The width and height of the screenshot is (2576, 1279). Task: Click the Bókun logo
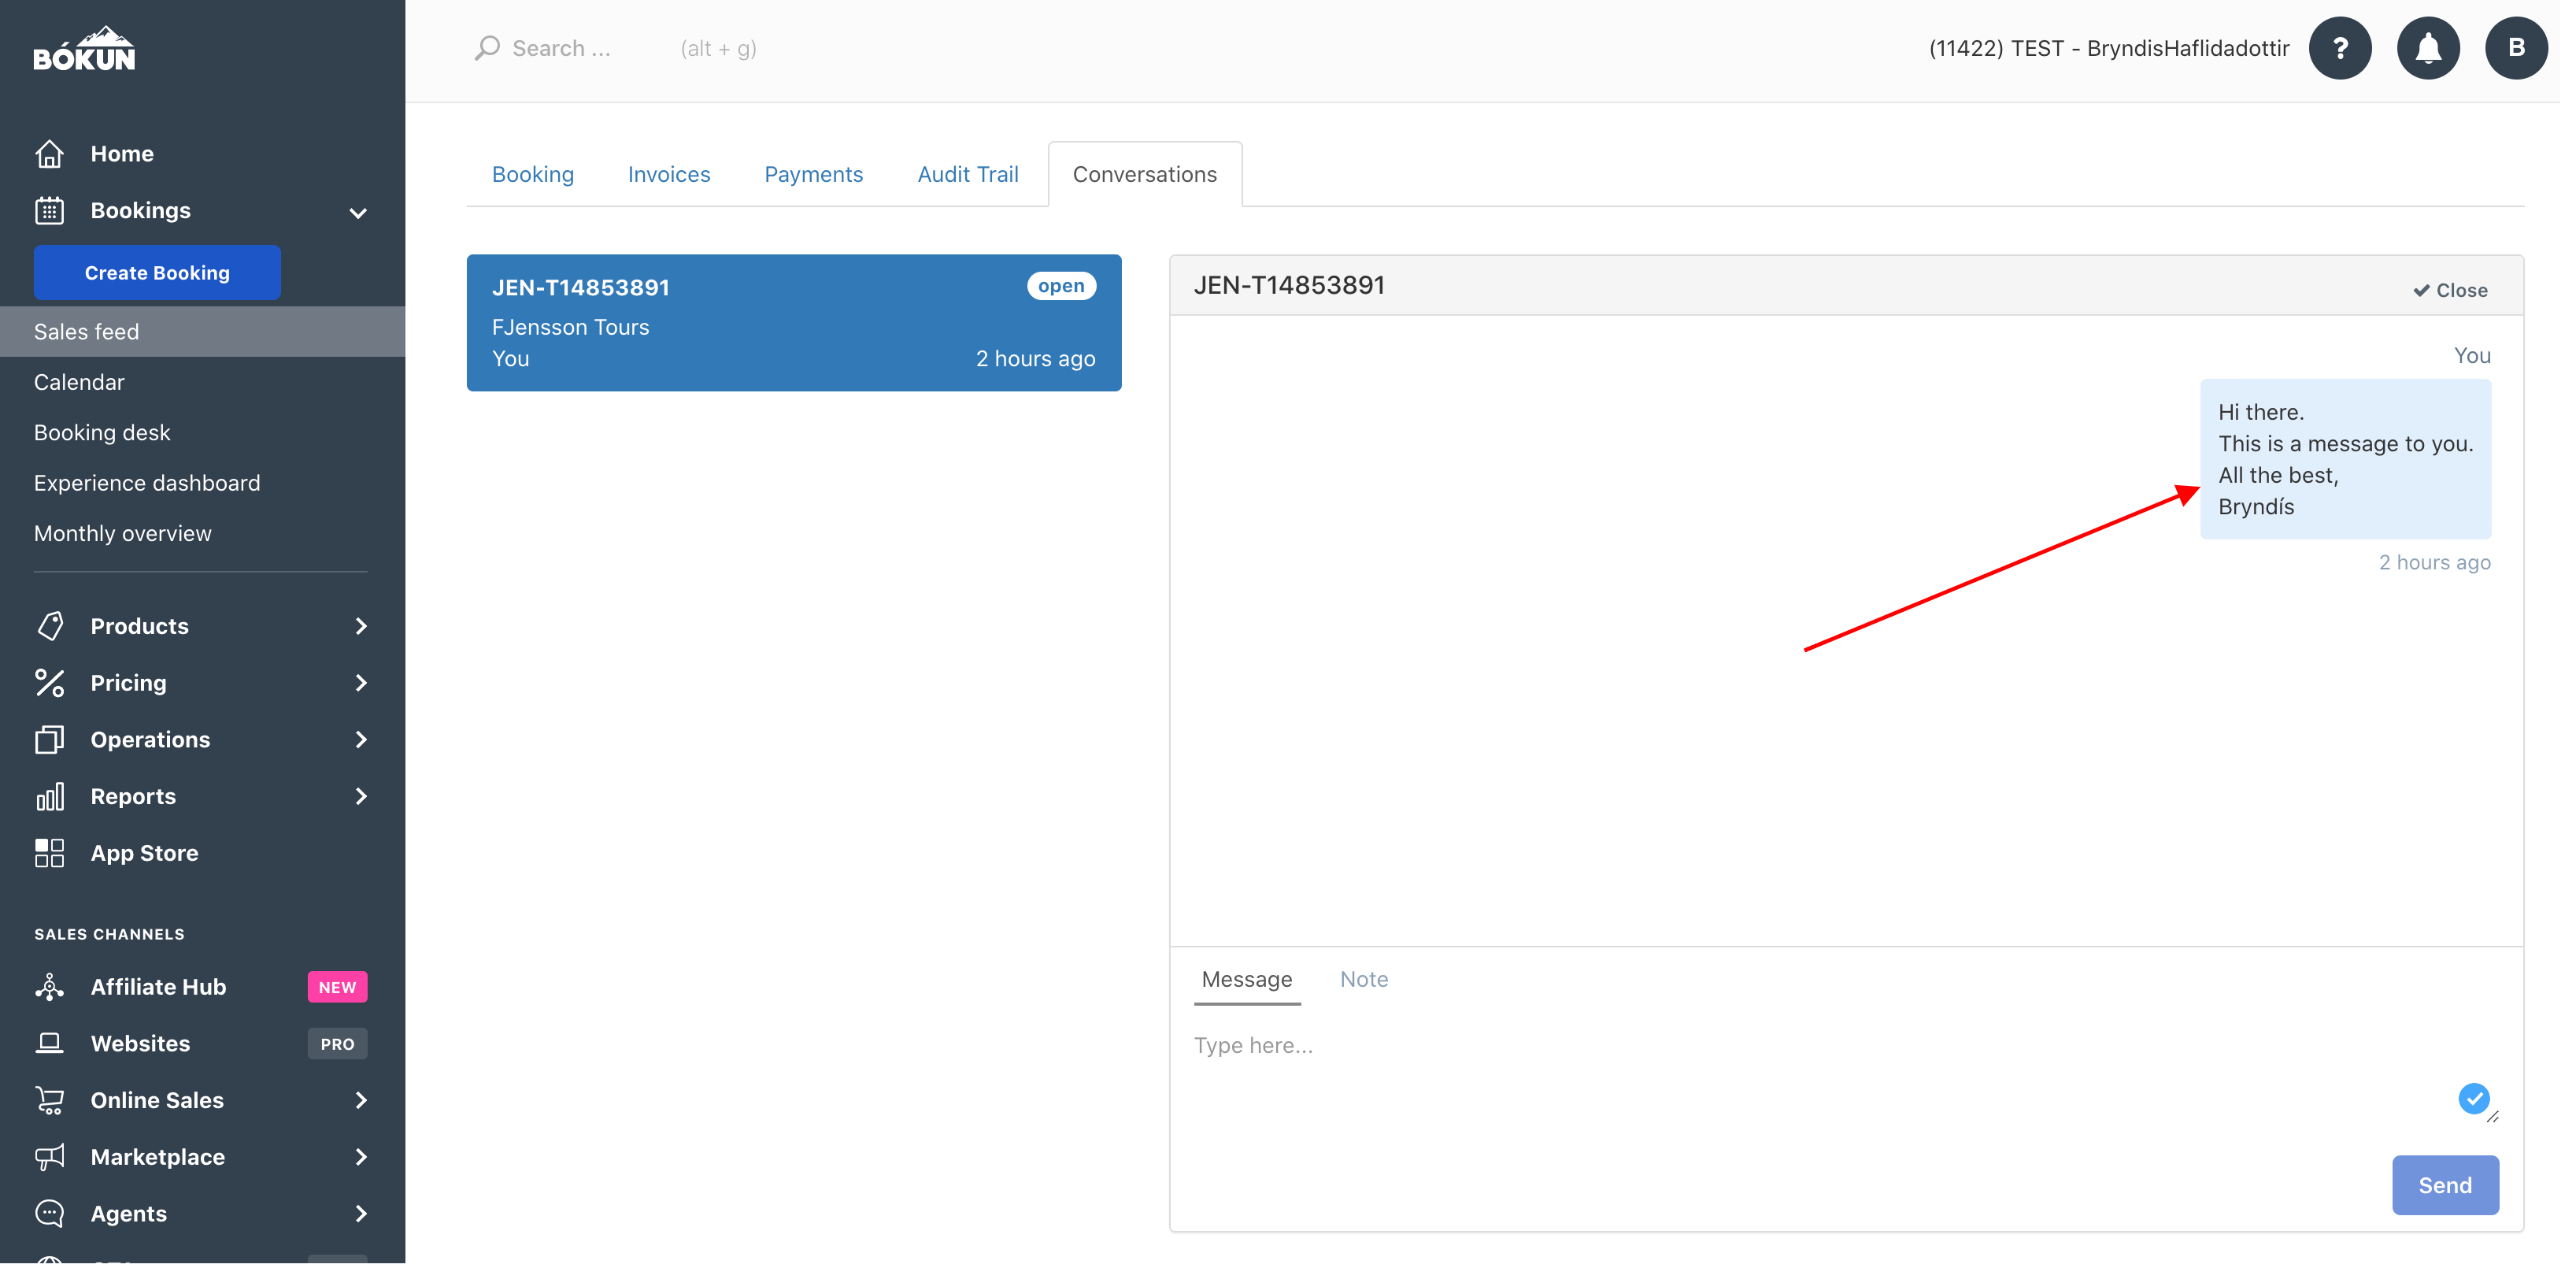(x=84, y=49)
